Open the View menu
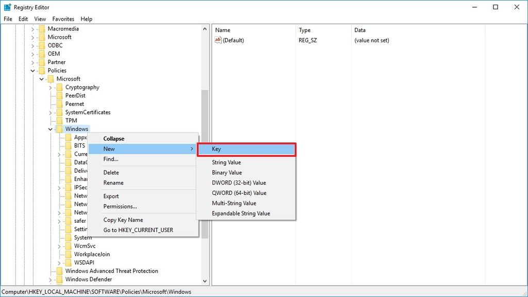 tap(40, 19)
